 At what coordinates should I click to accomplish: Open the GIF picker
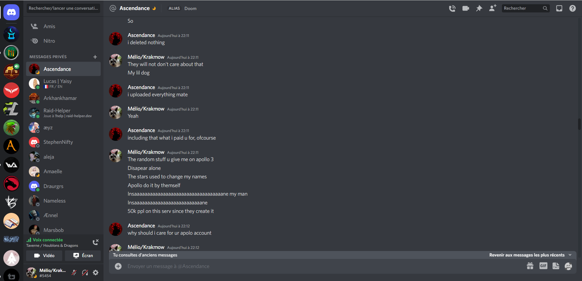coord(543,266)
